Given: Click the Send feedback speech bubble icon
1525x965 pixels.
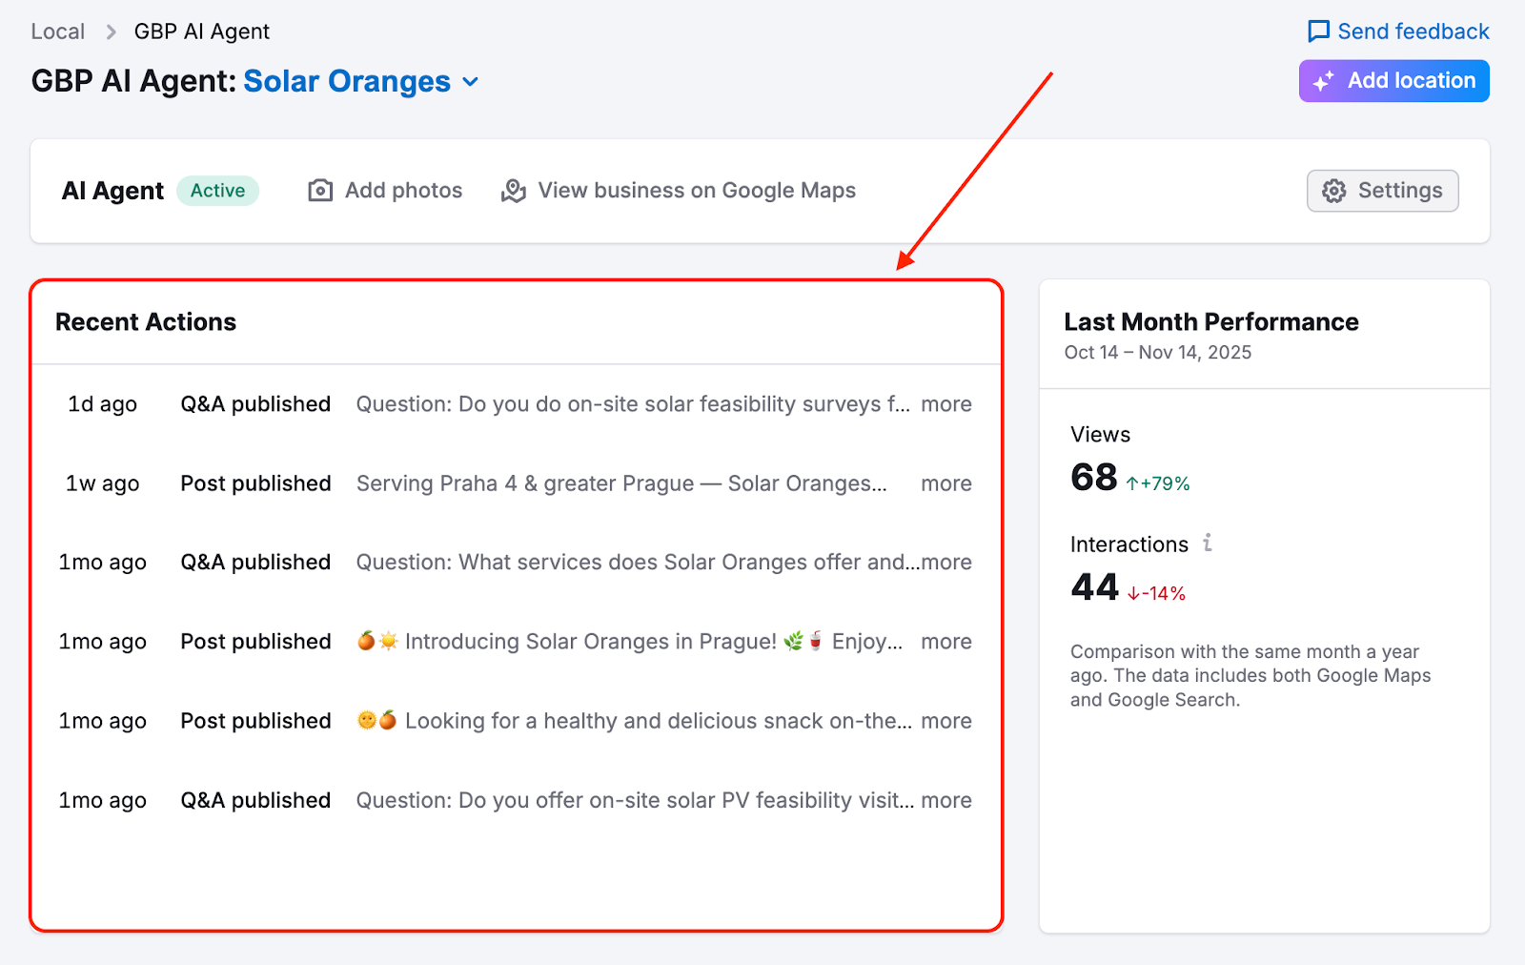Looking at the screenshot, I should click(1318, 31).
